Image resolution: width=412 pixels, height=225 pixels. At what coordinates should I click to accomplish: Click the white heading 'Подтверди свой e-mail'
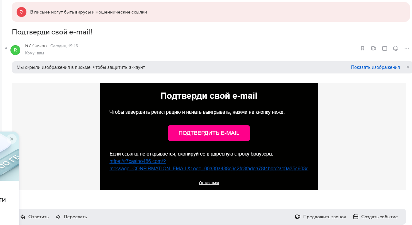click(209, 96)
